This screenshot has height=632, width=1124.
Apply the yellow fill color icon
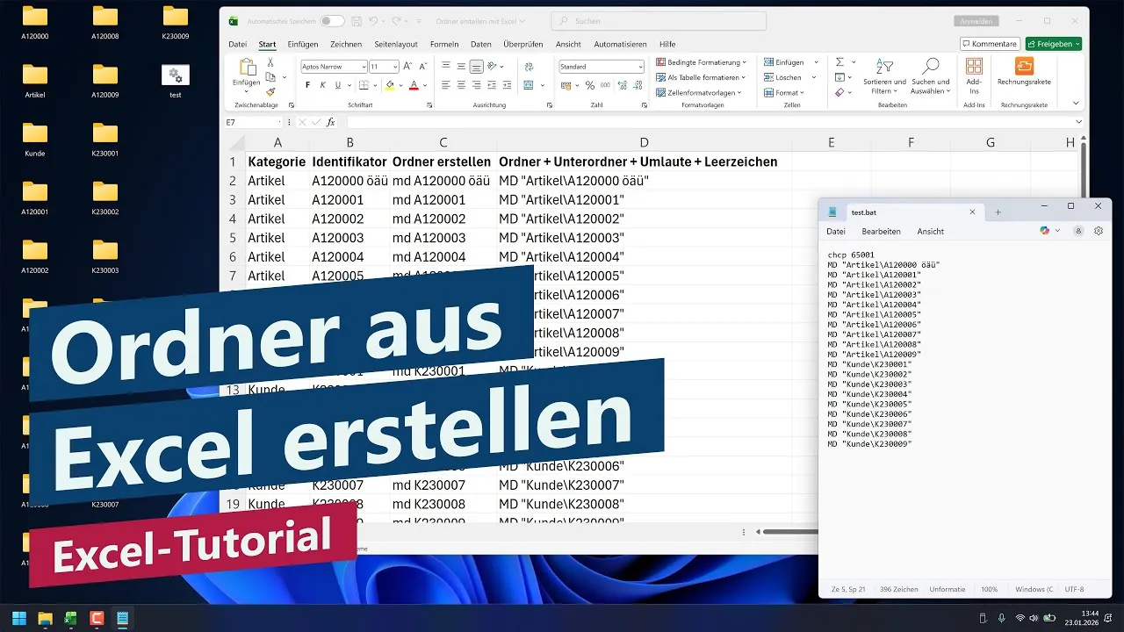(390, 85)
